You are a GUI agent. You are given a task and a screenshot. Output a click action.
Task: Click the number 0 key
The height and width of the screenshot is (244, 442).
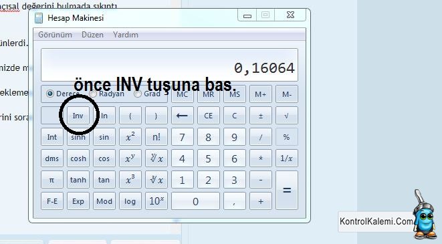coord(195,201)
